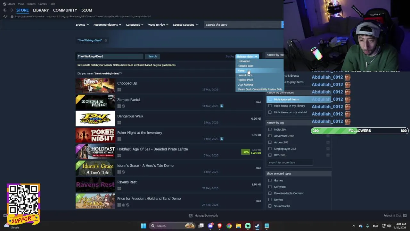Switch to the COMMUNITY tab
410x231 pixels.
click(x=65, y=10)
